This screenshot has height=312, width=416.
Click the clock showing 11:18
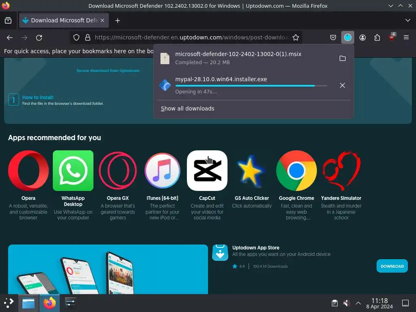pos(379,303)
